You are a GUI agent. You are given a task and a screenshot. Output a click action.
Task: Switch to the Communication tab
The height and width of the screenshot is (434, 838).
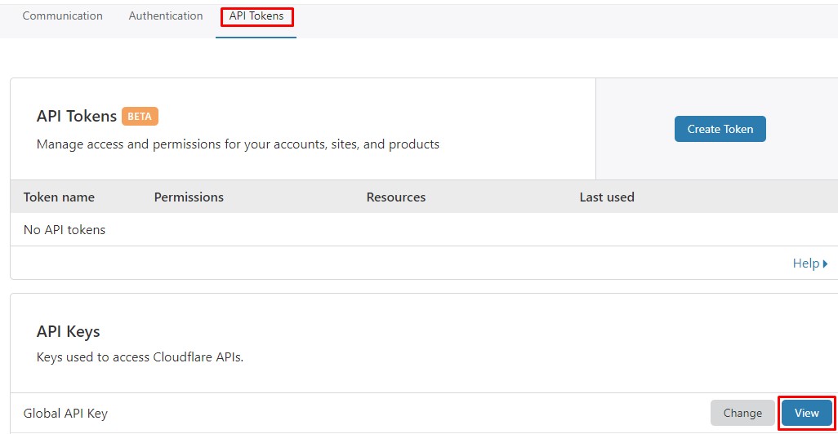[63, 16]
